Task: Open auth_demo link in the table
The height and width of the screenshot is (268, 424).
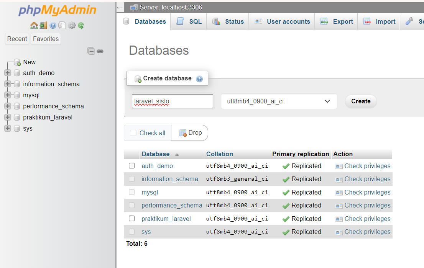Action: coord(157,166)
